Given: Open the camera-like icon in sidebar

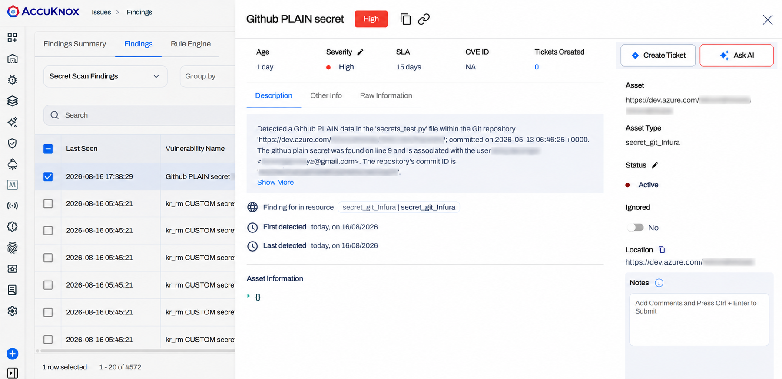Looking at the screenshot, I should tap(12, 269).
